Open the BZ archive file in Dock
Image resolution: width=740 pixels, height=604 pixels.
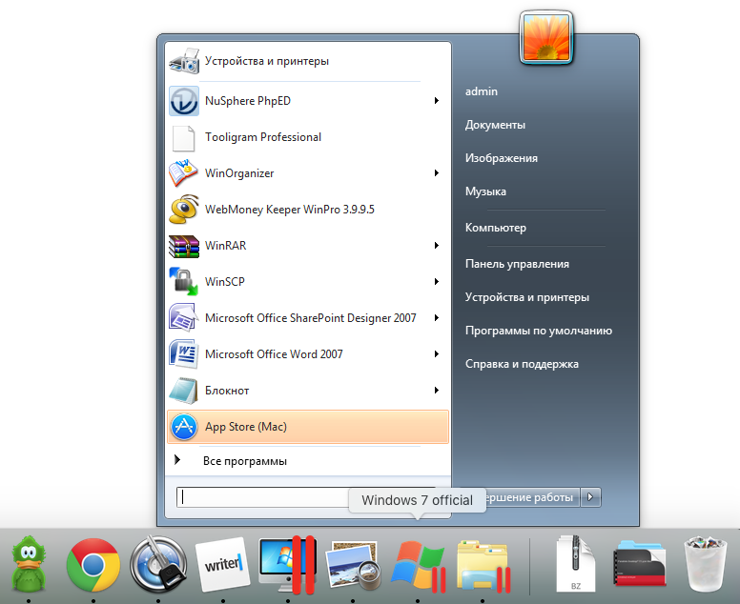point(576,563)
